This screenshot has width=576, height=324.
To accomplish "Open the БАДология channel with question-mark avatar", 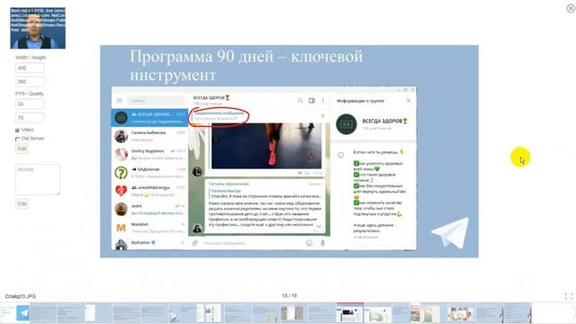I will coord(149,173).
